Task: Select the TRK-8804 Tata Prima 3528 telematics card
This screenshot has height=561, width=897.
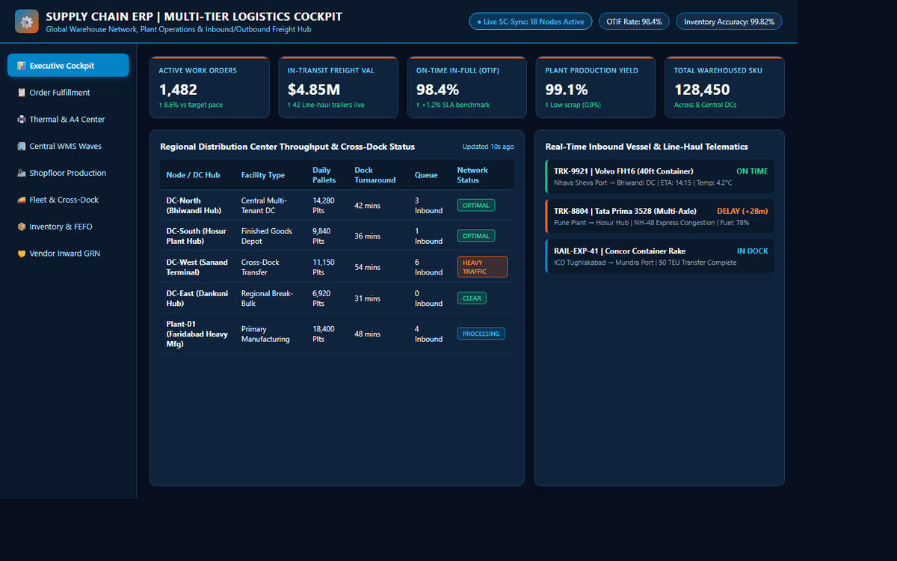Action: 660,217
